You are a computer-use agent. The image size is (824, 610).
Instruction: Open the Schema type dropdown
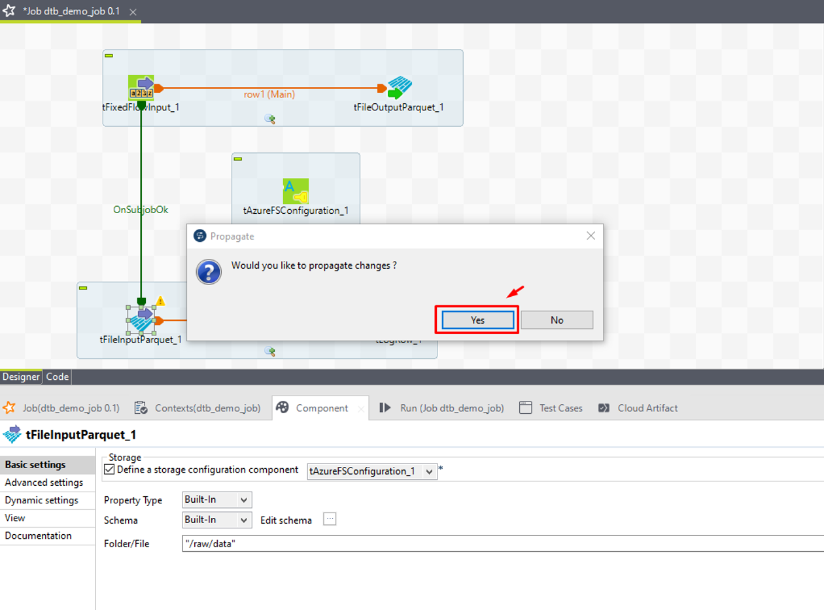tap(216, 520)
